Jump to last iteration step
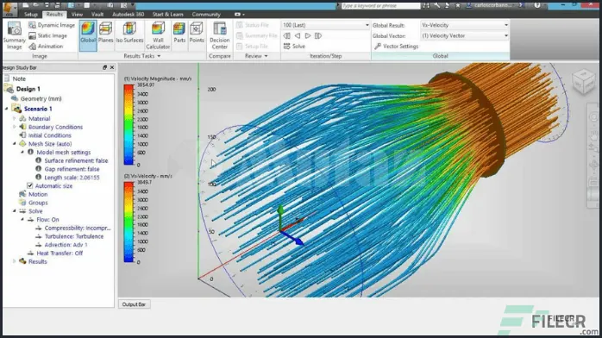This screenshot has width=602, height=338. [x=318, y=35]
